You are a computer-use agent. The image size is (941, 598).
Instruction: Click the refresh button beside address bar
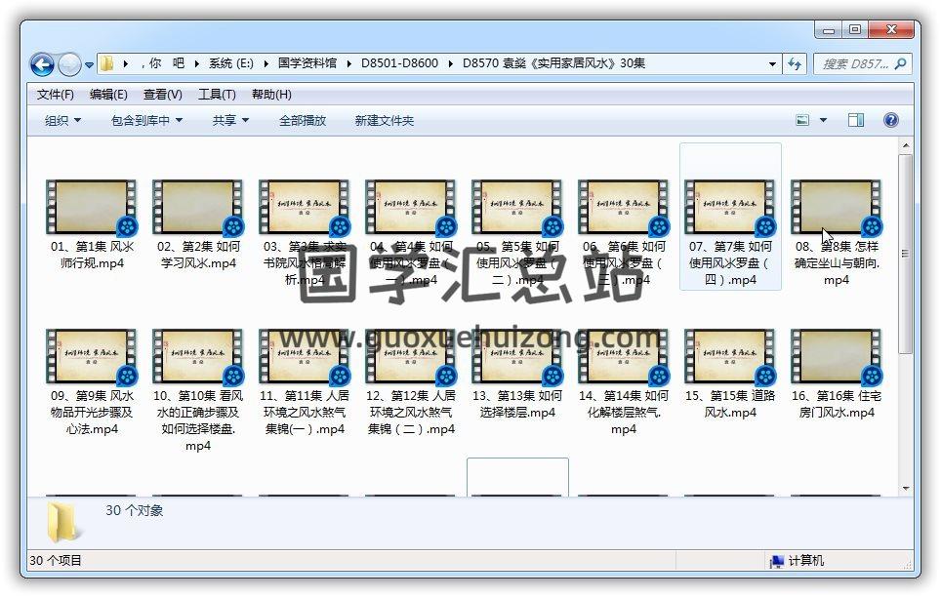point(795,63)
